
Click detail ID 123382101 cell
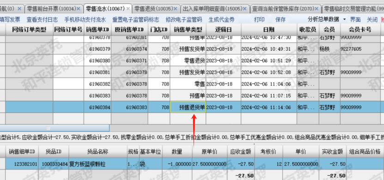click(x=22, y=164)
